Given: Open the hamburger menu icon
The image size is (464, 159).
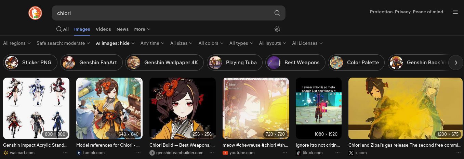Looking at the screenshot, I should click(455, 12).
